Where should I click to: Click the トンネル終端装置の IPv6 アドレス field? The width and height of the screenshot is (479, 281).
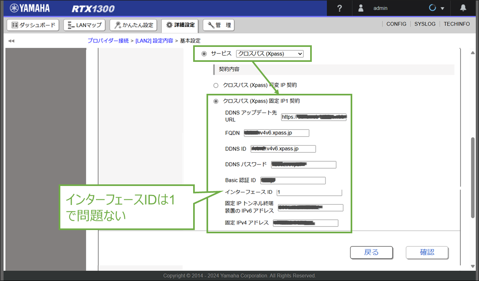(x=311, y=207)
